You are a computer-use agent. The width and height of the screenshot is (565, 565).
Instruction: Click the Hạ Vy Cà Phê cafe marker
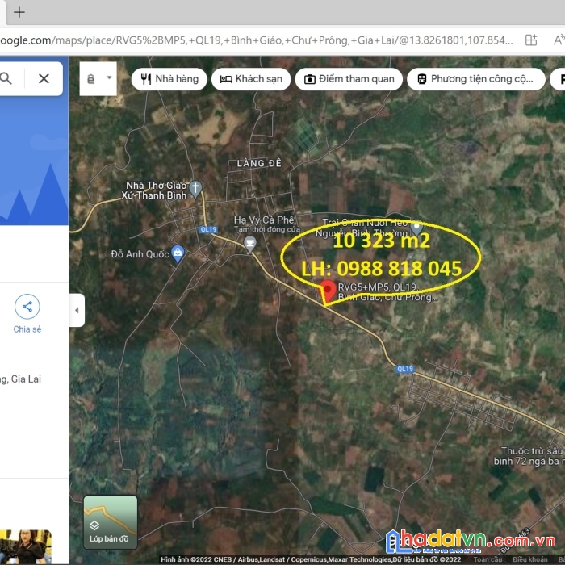pyautogui.click(x=249, y=245)
